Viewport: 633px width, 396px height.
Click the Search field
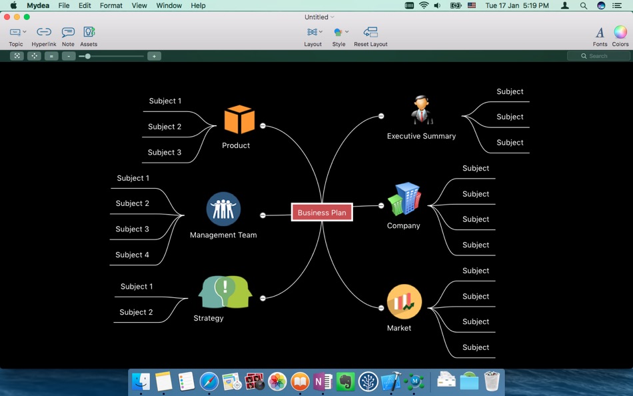[599, 56]
